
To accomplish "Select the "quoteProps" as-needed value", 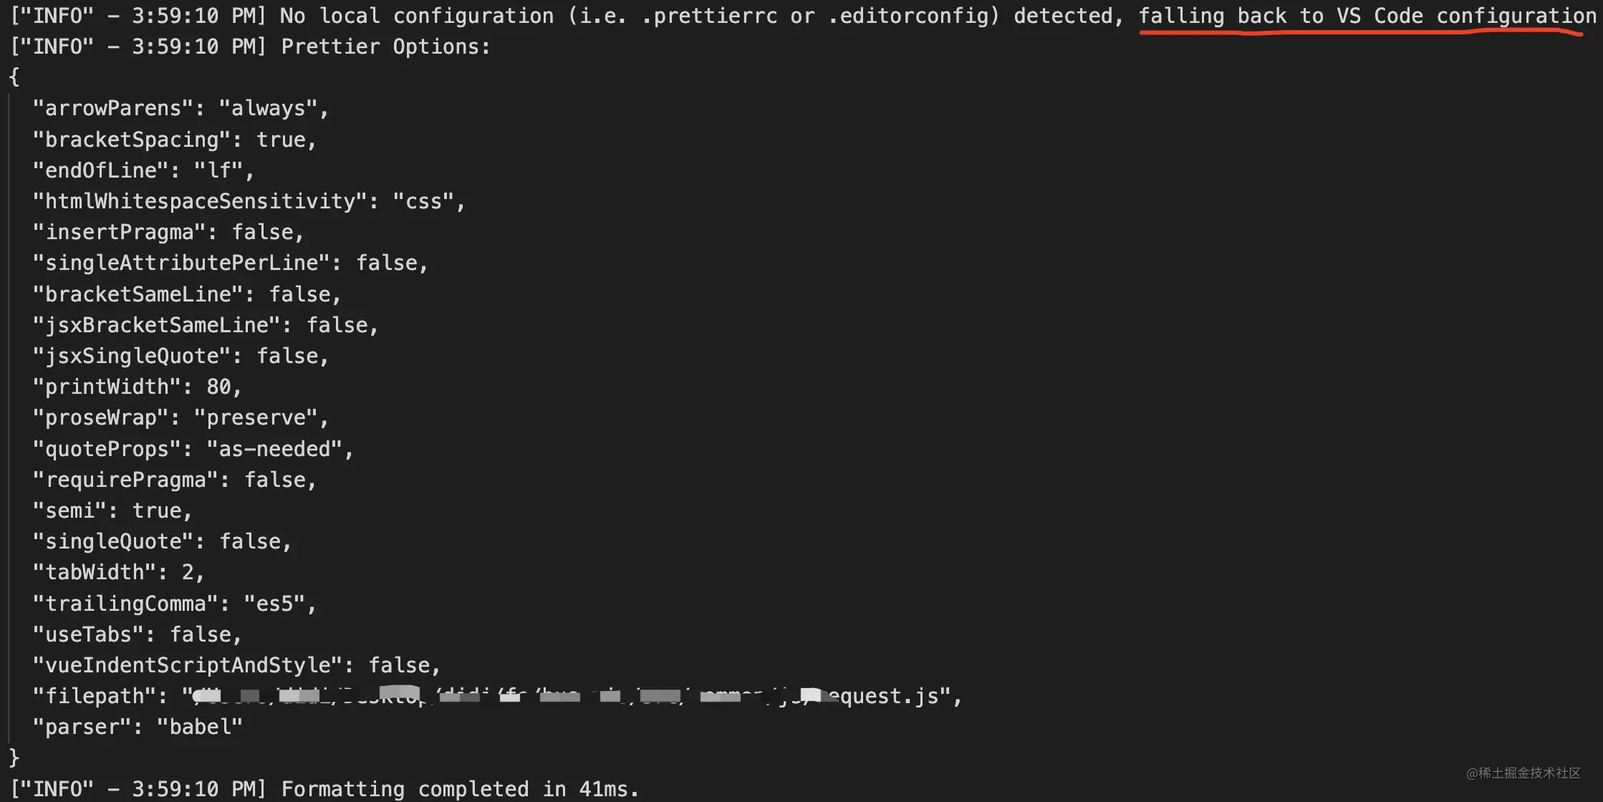I will [274, 449].
